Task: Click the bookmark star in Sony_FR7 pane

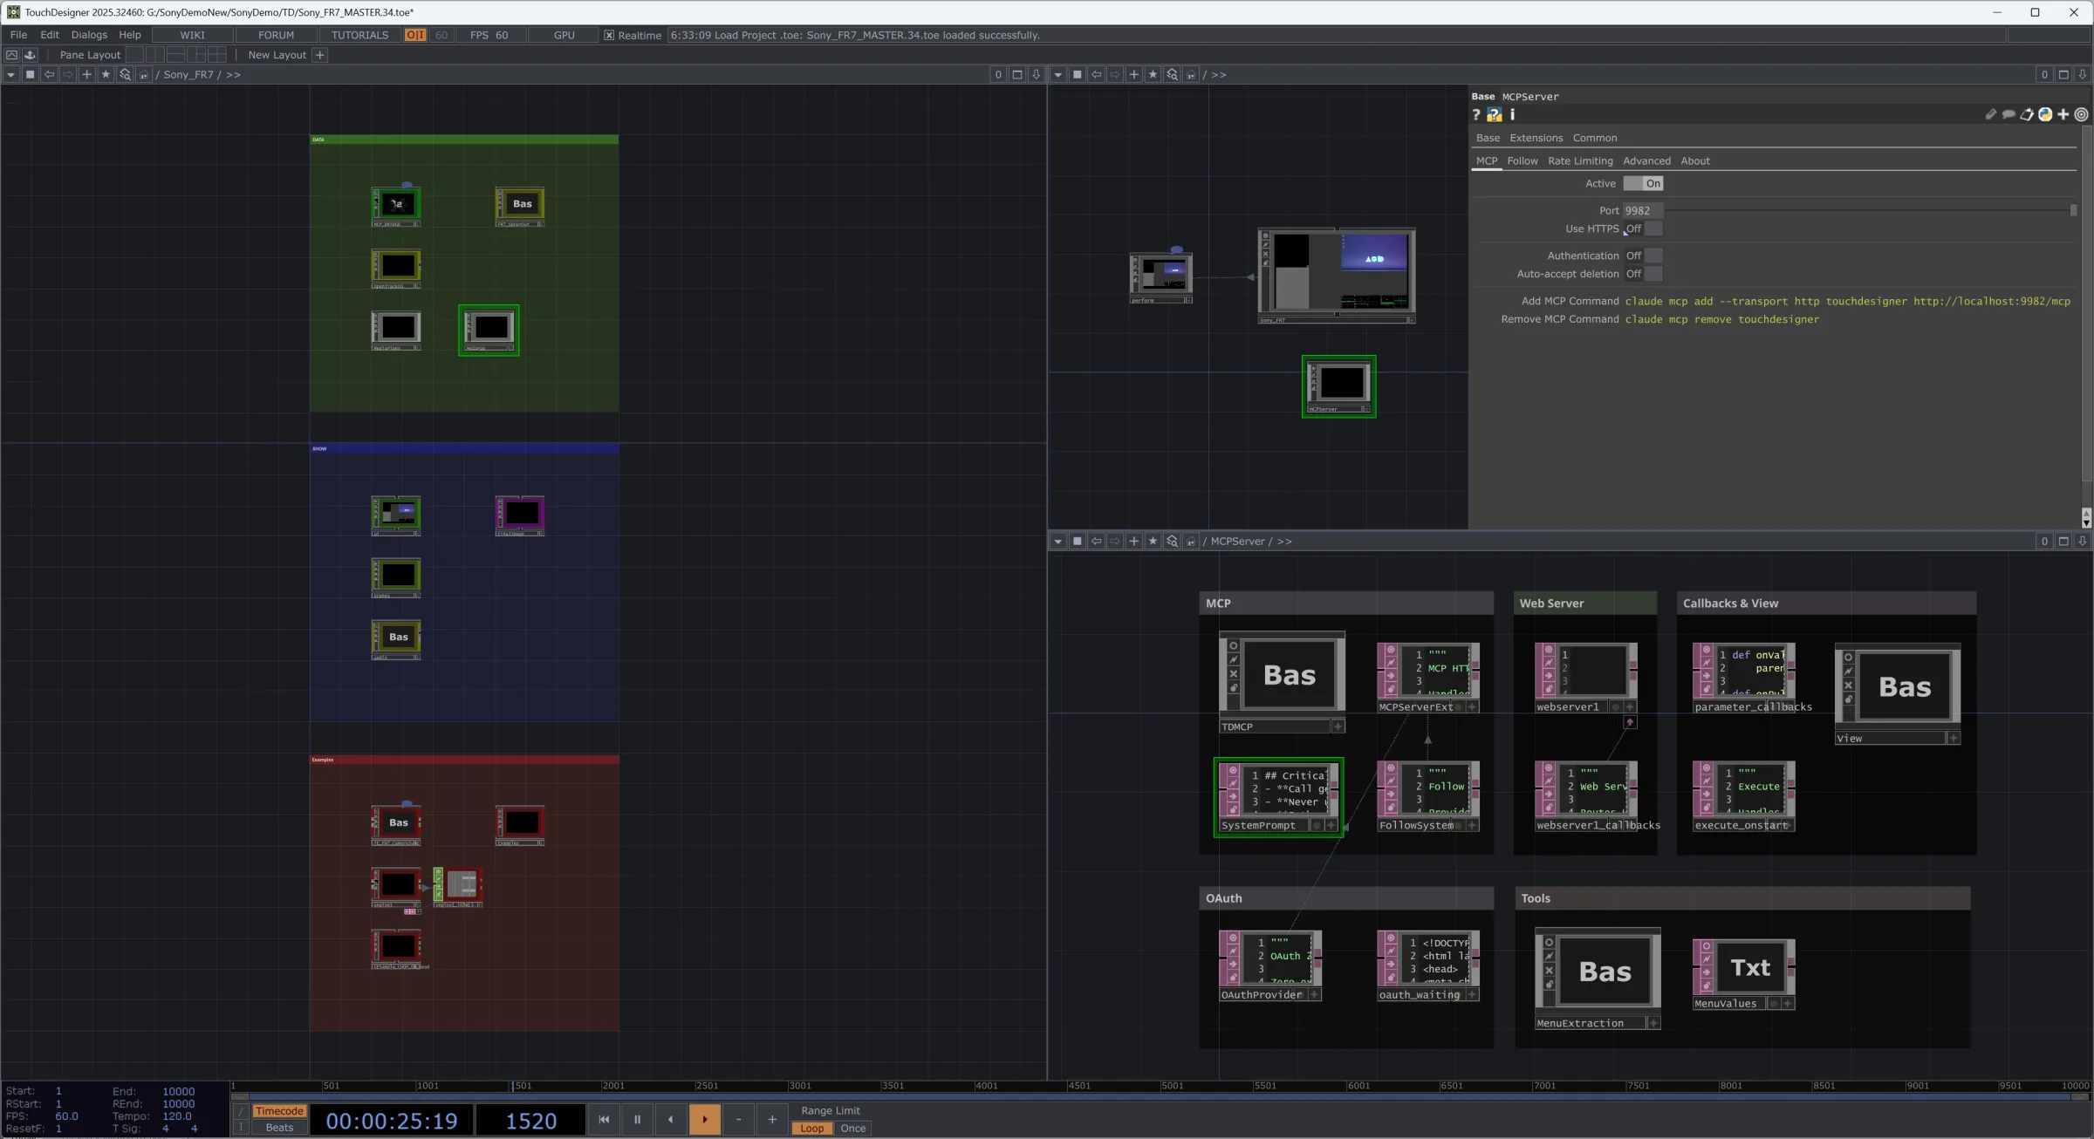Action: [x=106, y=75]
